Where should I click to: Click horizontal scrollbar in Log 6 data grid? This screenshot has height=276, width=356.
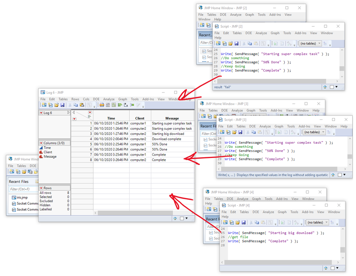(135, 213)
